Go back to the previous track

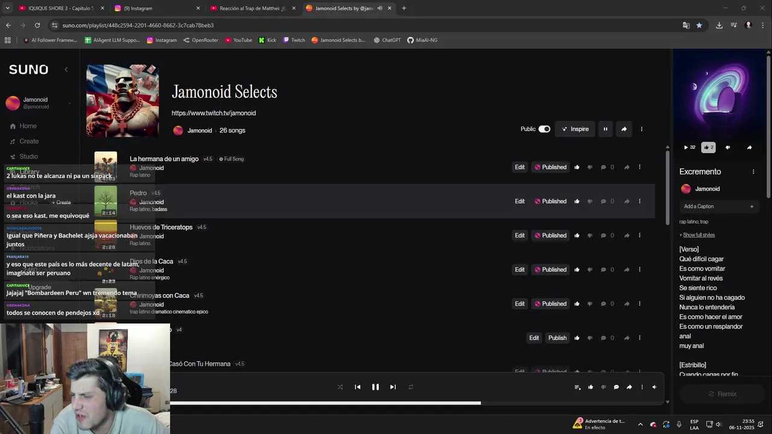(x=358, y=387)
